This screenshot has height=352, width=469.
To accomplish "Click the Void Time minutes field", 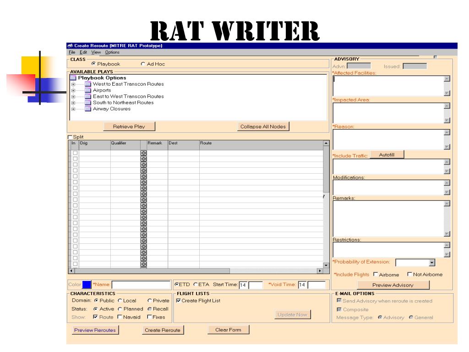I will [x=317, y=285].
